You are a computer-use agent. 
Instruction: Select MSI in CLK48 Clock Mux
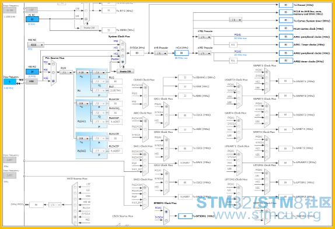(x=145, y=104)
